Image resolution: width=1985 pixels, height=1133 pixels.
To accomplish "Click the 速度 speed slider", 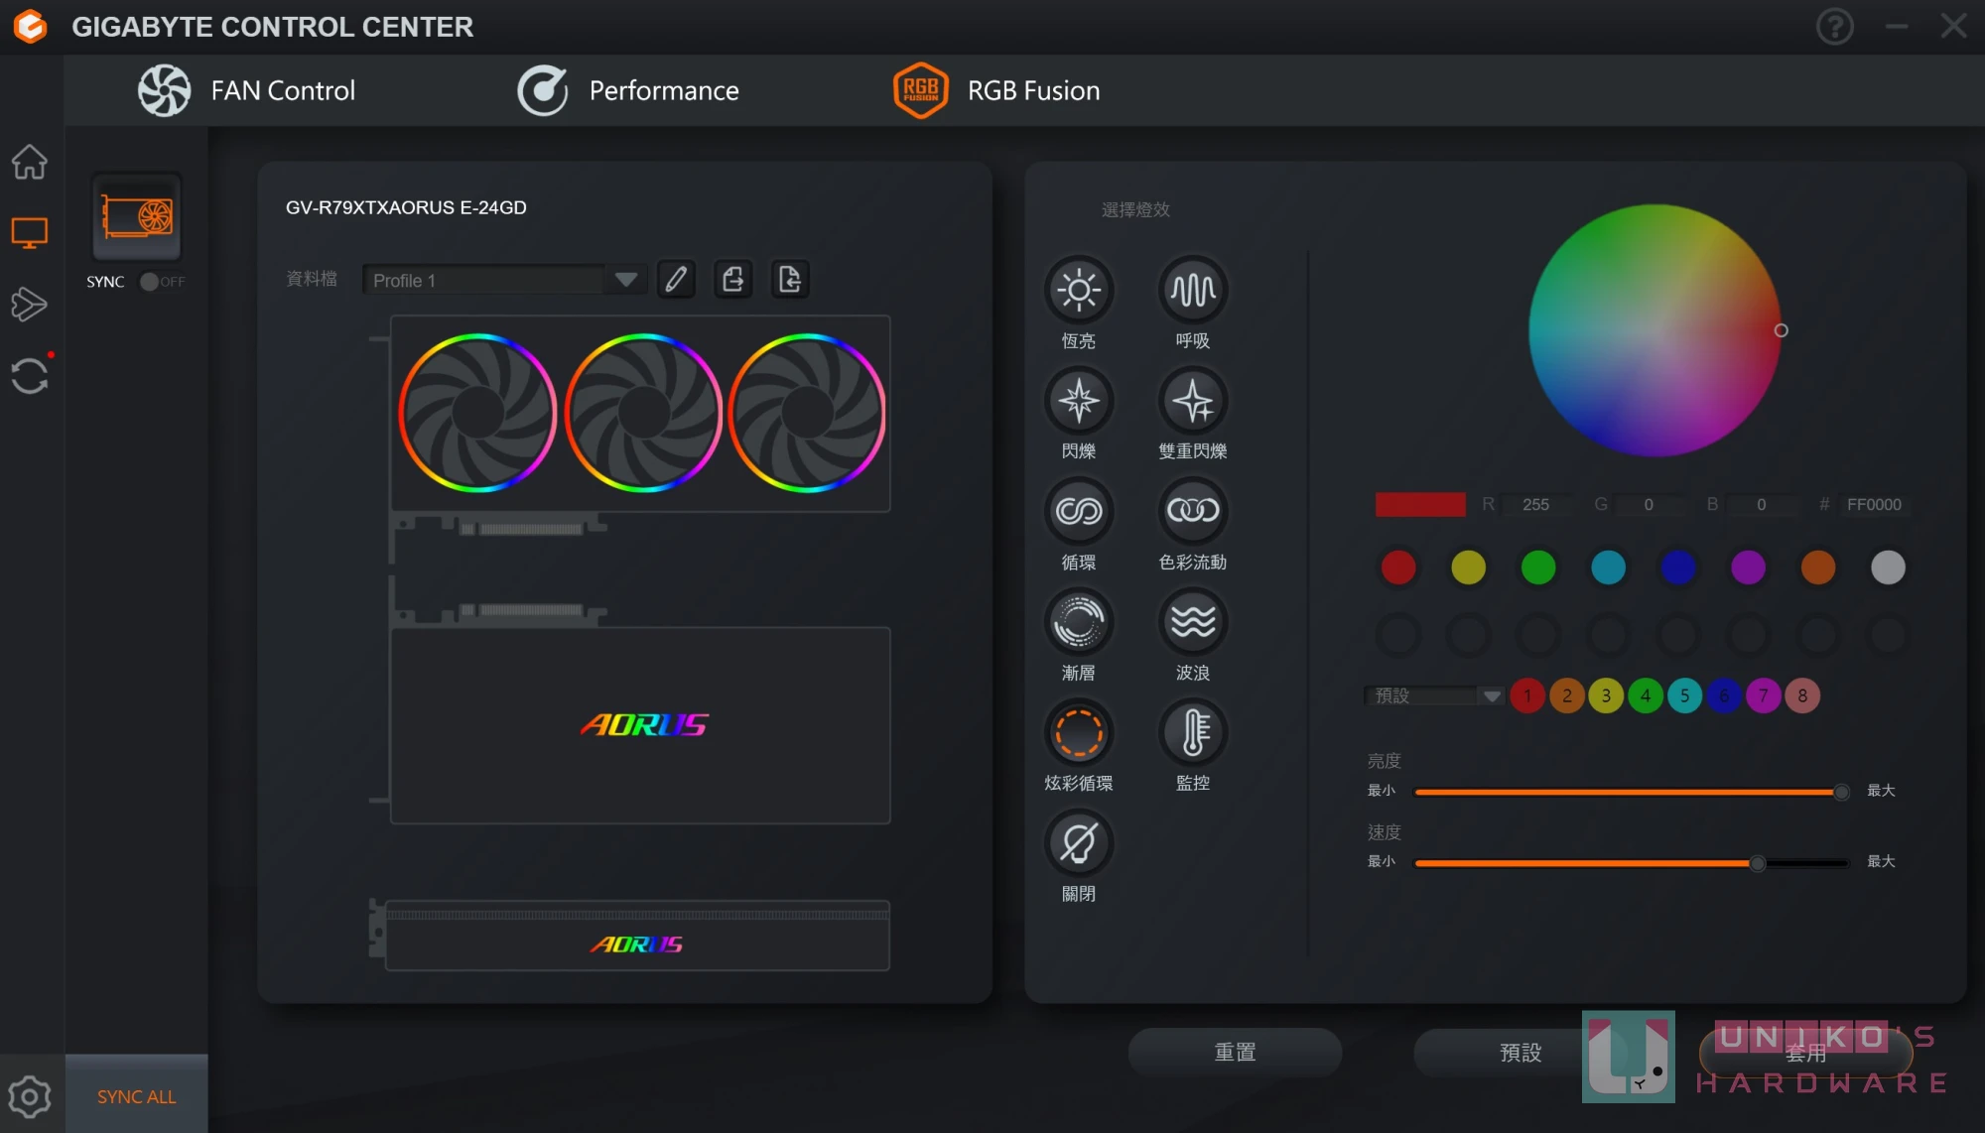I will coord(1632,863).
